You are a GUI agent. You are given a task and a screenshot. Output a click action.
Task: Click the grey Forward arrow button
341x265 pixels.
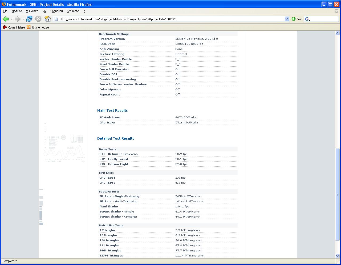(18, 19)
